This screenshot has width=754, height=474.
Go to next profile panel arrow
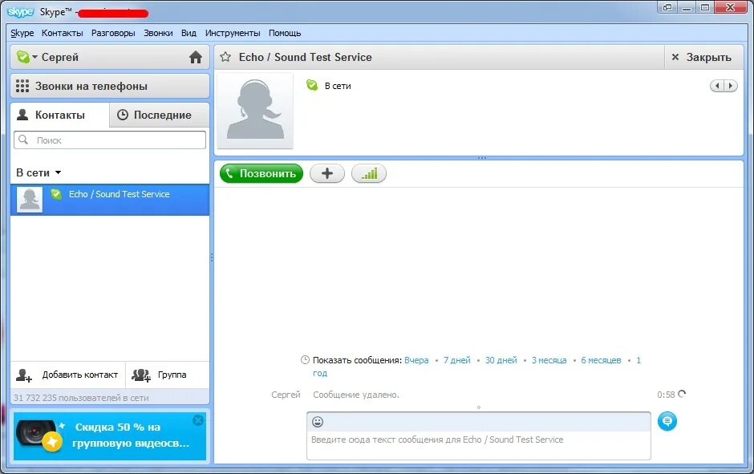pos(731,86)
